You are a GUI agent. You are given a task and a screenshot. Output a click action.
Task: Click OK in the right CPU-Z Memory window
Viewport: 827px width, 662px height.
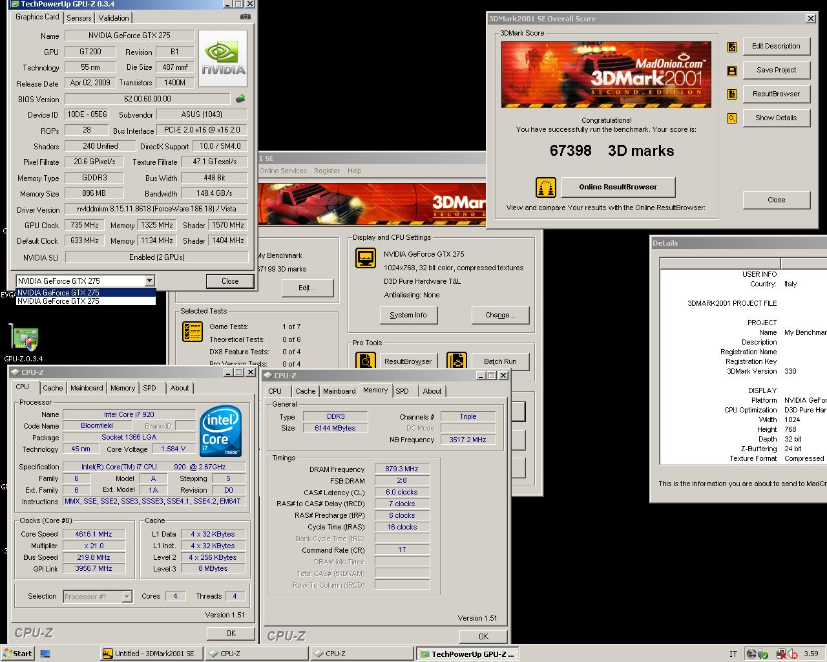pyautogui.click(x=483, y=637)
